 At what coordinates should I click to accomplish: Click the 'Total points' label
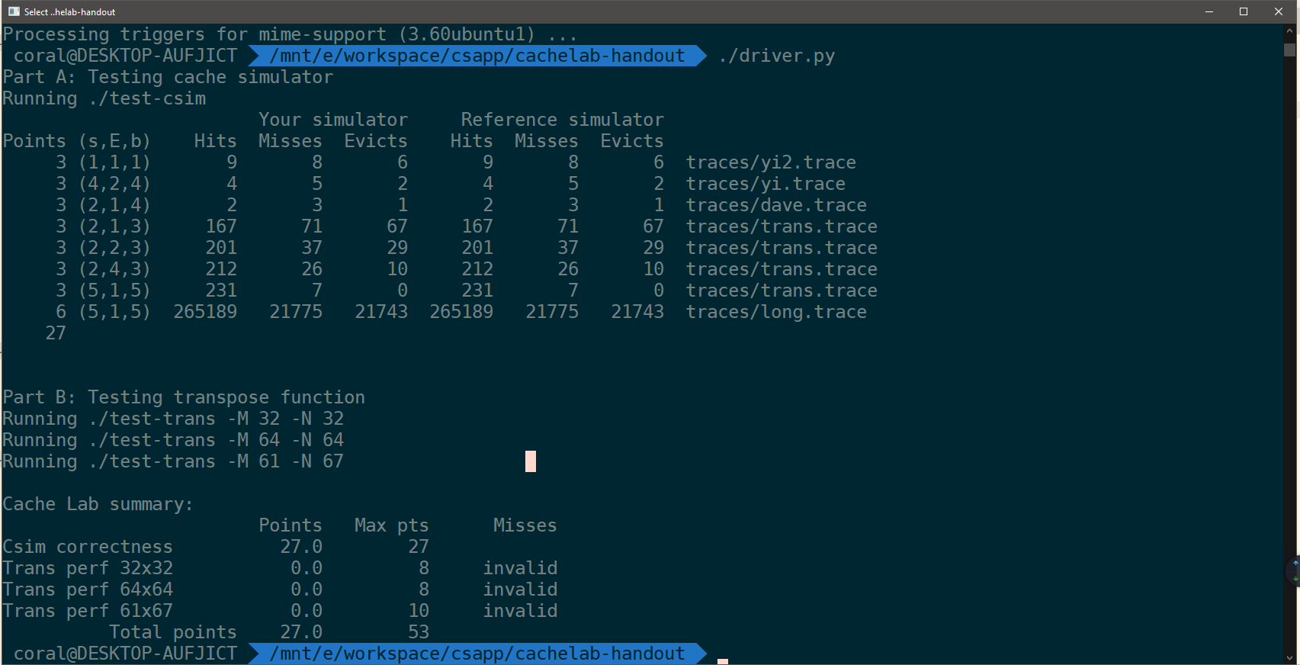click(x=173, y=632)
